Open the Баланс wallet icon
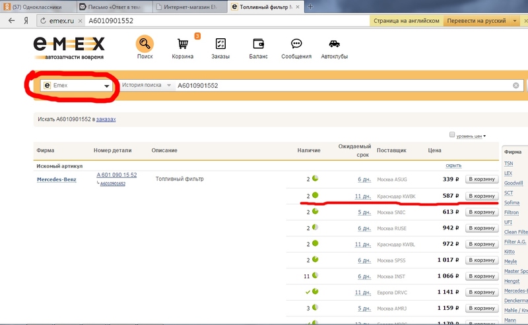This screenshot has height=325, width=528. (x=259, y=45)
